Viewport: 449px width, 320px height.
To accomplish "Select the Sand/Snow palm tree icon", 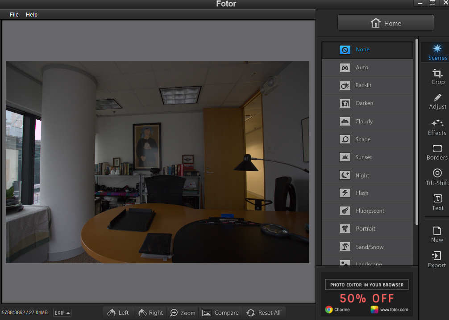I will [x=345, y=247].
